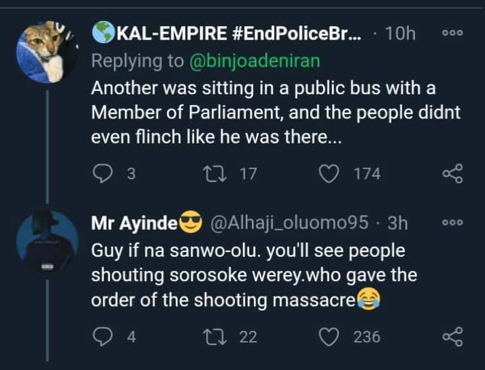The image size is (485, 370).
Task: Open more options on Mr Ayinde's tweet
Action: point(452,222)
